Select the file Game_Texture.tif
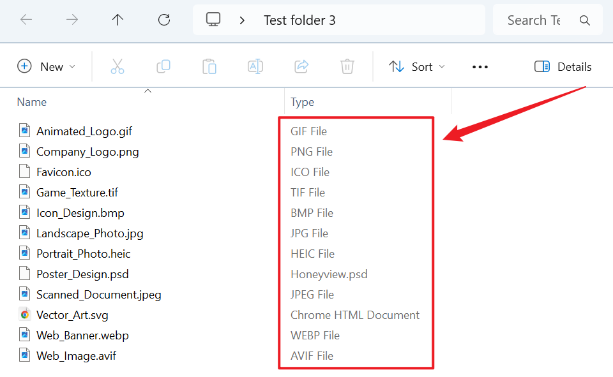This screenshot has width=613, height=377. click(x=77, y=192)
